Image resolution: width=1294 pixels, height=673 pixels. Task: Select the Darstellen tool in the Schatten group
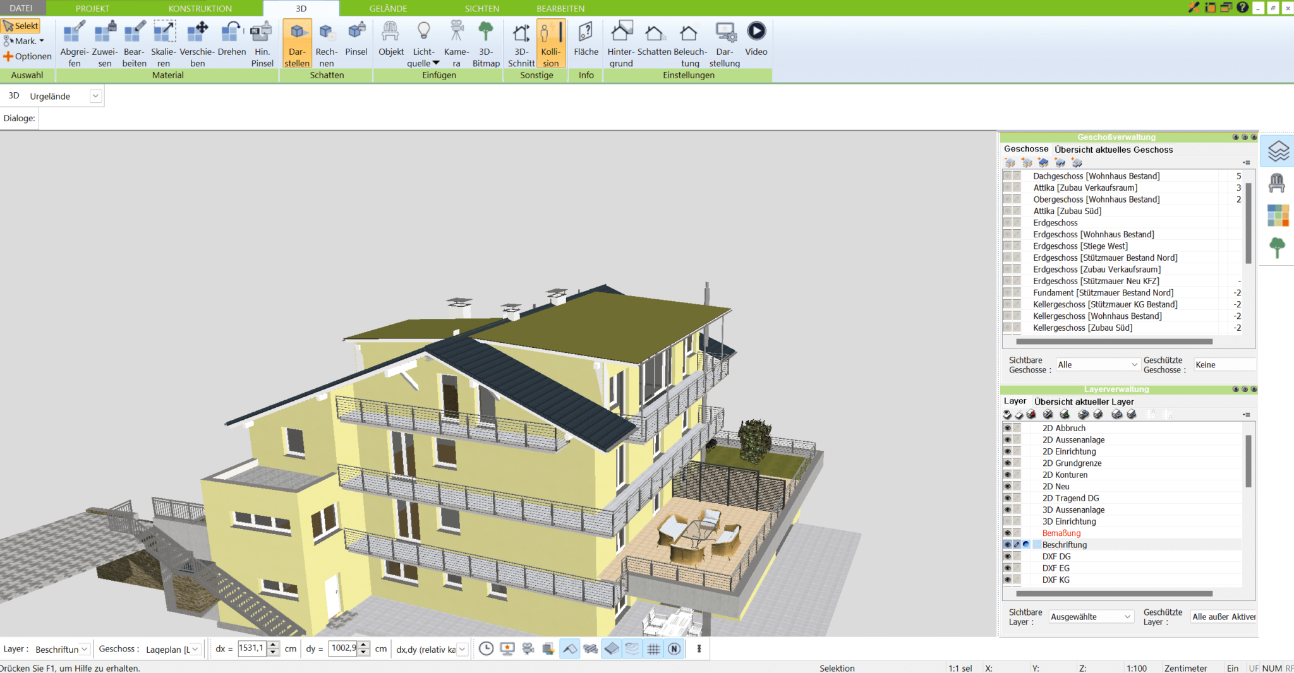(297, 43)
